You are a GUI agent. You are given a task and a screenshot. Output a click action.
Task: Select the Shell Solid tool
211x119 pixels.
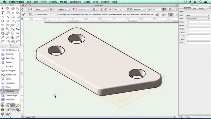[x=10, y=99]
